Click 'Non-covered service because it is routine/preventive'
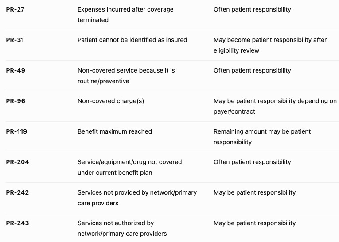Screen dimensions: 339x242 (x=126, y=76)
